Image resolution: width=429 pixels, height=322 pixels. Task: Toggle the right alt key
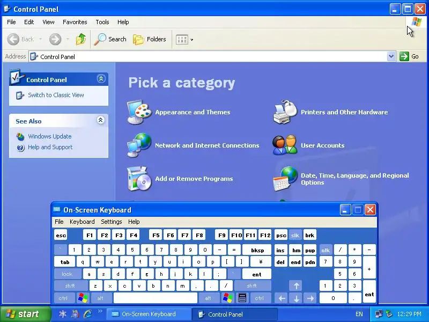click(209, 298)
